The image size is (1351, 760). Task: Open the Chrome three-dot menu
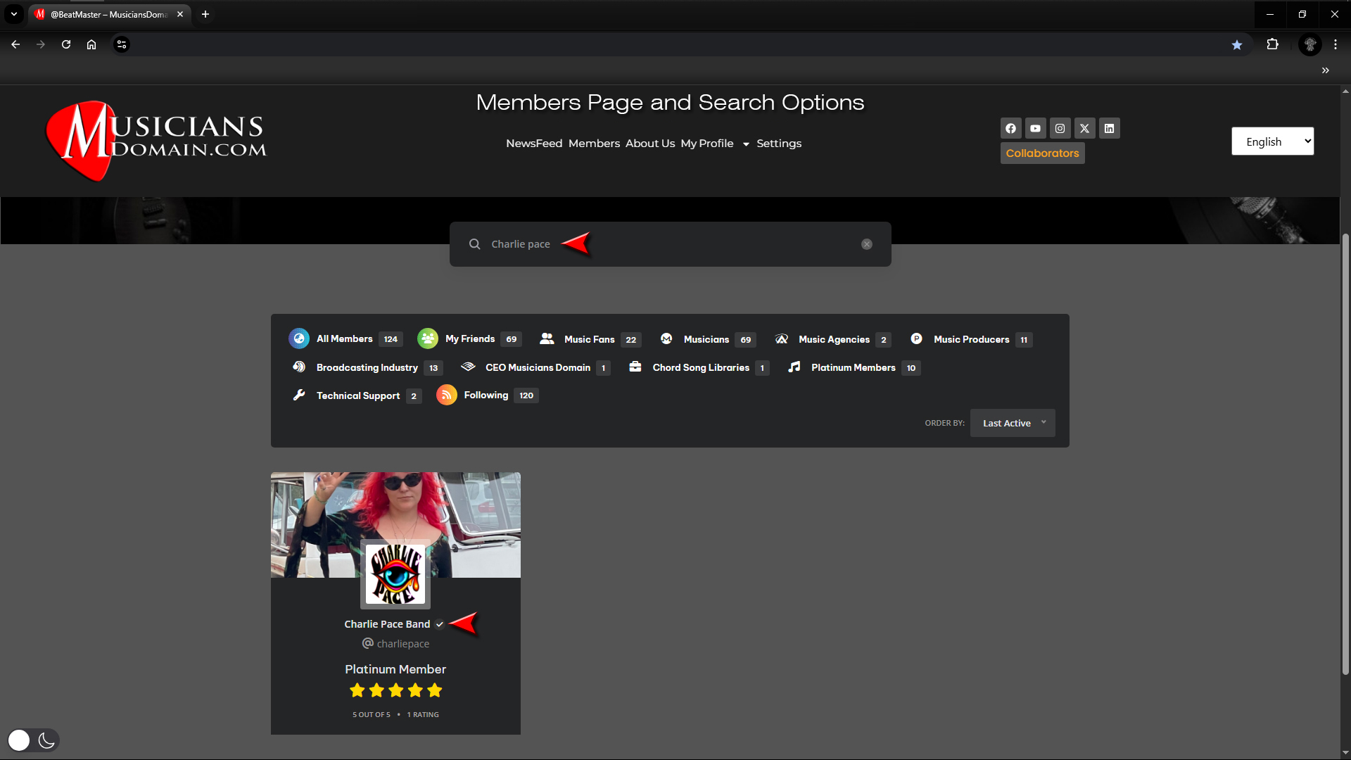[x=1336, y=44]
